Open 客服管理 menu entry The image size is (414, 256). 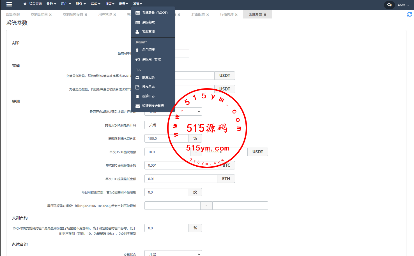(148, 32)
